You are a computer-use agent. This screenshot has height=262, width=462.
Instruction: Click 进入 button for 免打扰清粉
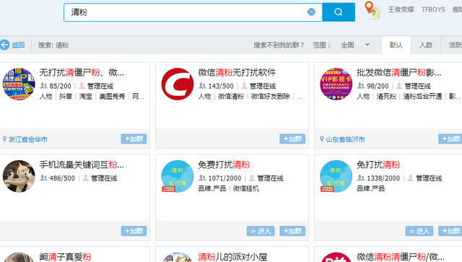[419, 231]
